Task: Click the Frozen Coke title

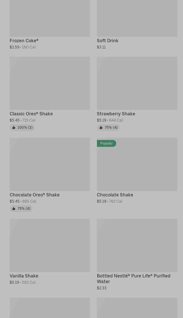Action: point(24,41)
